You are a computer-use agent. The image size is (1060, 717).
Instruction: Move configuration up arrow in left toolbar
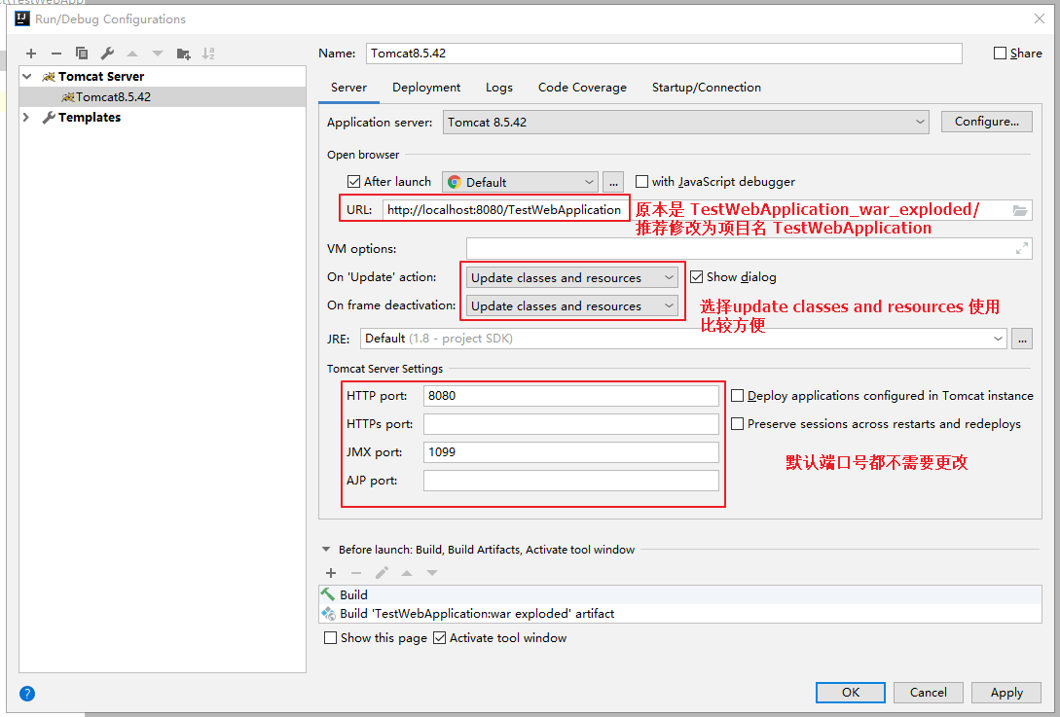coord(132,54)
